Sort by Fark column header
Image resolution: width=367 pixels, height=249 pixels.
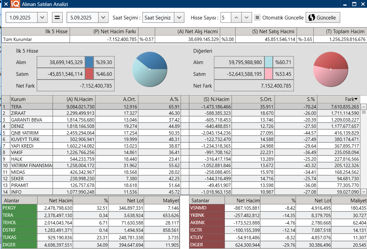tap(339, 99)
